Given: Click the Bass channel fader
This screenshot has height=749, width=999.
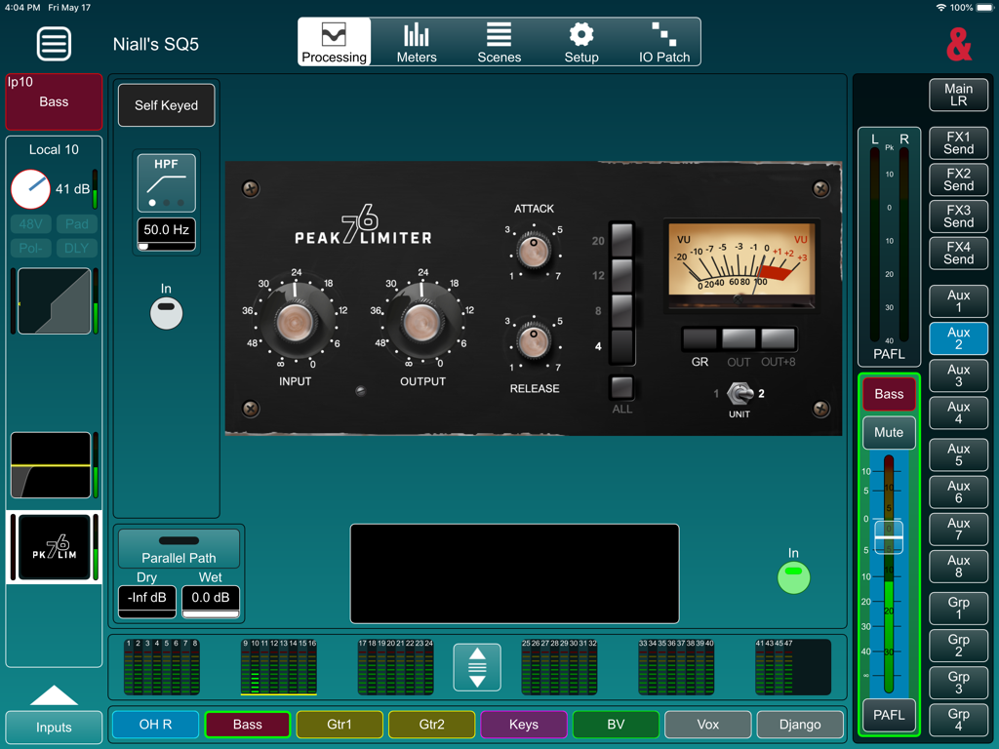Looking at the screenshot, I should (888, 535).
